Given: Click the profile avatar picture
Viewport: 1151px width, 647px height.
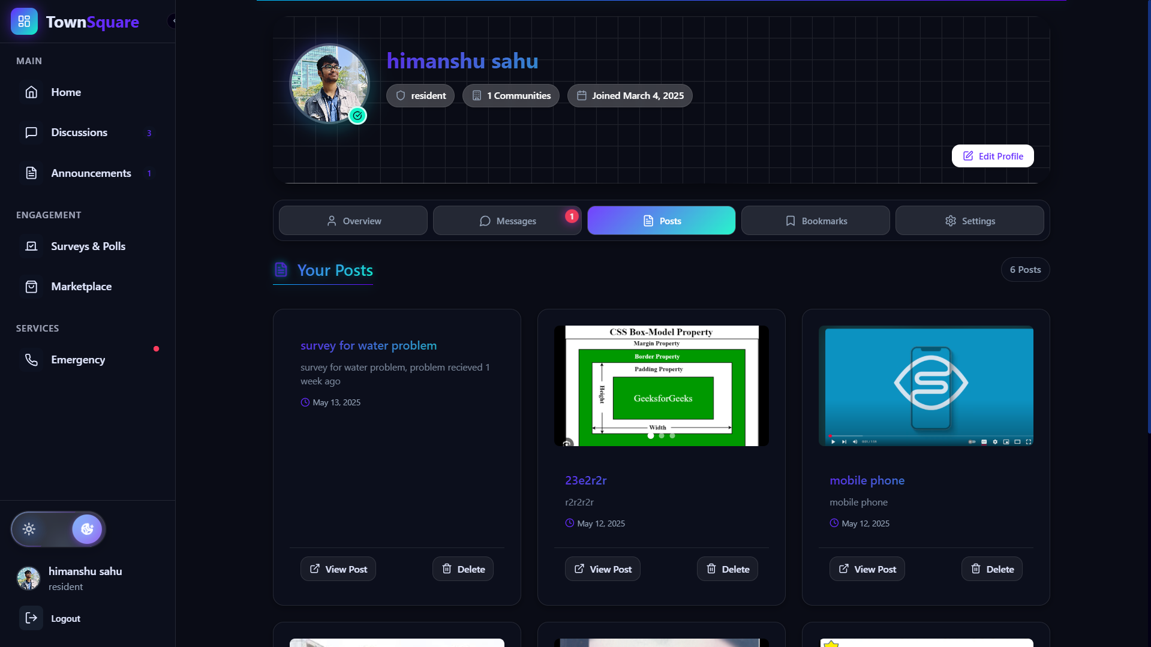Looking at the screenshot, I should click(329, 83).
